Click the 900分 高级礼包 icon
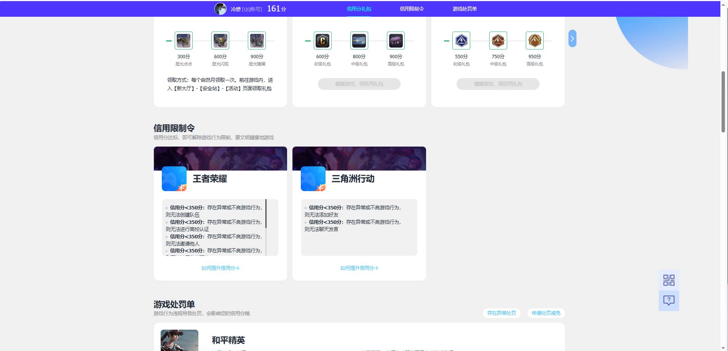This screenshot has height=351, width=728. [x=396, y=41]
